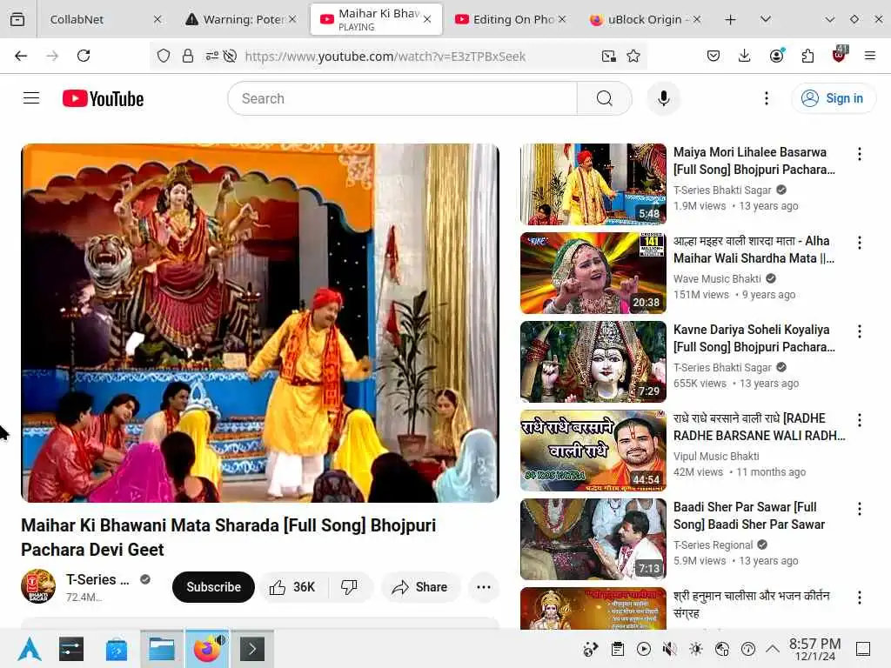Open YouTube settings three-dot menu
The height and width of the screenshot is (668, 891).
(x=767, y=98)
